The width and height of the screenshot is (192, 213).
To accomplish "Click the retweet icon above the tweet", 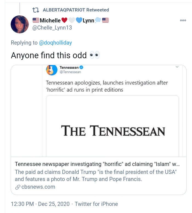I will pyautogui.click(x=36, y=10).
